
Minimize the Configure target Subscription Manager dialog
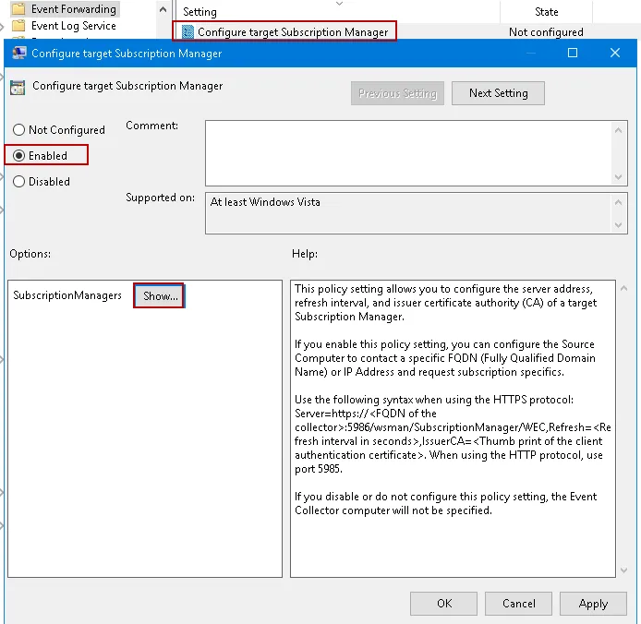[530, 54]
